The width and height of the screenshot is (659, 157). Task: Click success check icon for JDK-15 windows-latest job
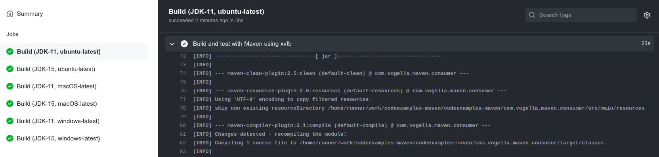pyautogui.click(x=10, y=138)
